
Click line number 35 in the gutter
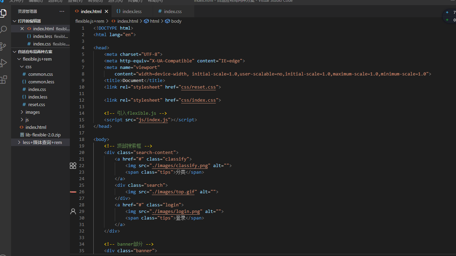82,251
